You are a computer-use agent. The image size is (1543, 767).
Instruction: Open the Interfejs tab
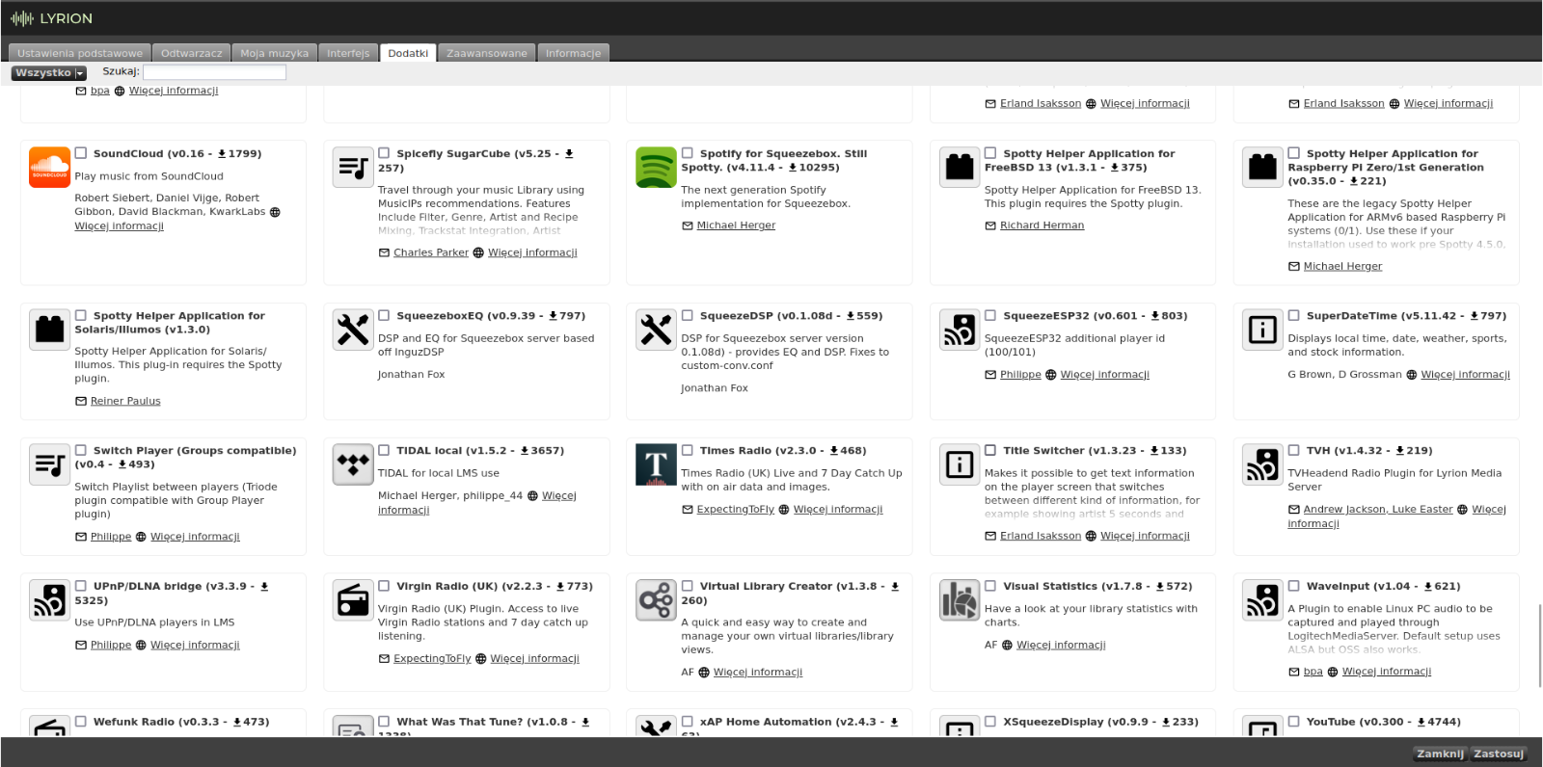(348, 53)
